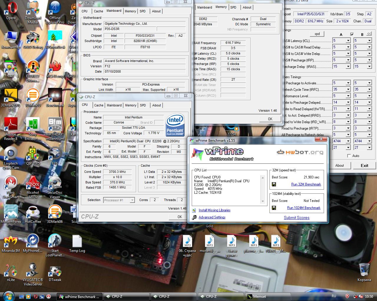This screenshot has height=301, width=377.
Task: Click the wPrime Benchmark taskbar button
Action: pos(80,297)
